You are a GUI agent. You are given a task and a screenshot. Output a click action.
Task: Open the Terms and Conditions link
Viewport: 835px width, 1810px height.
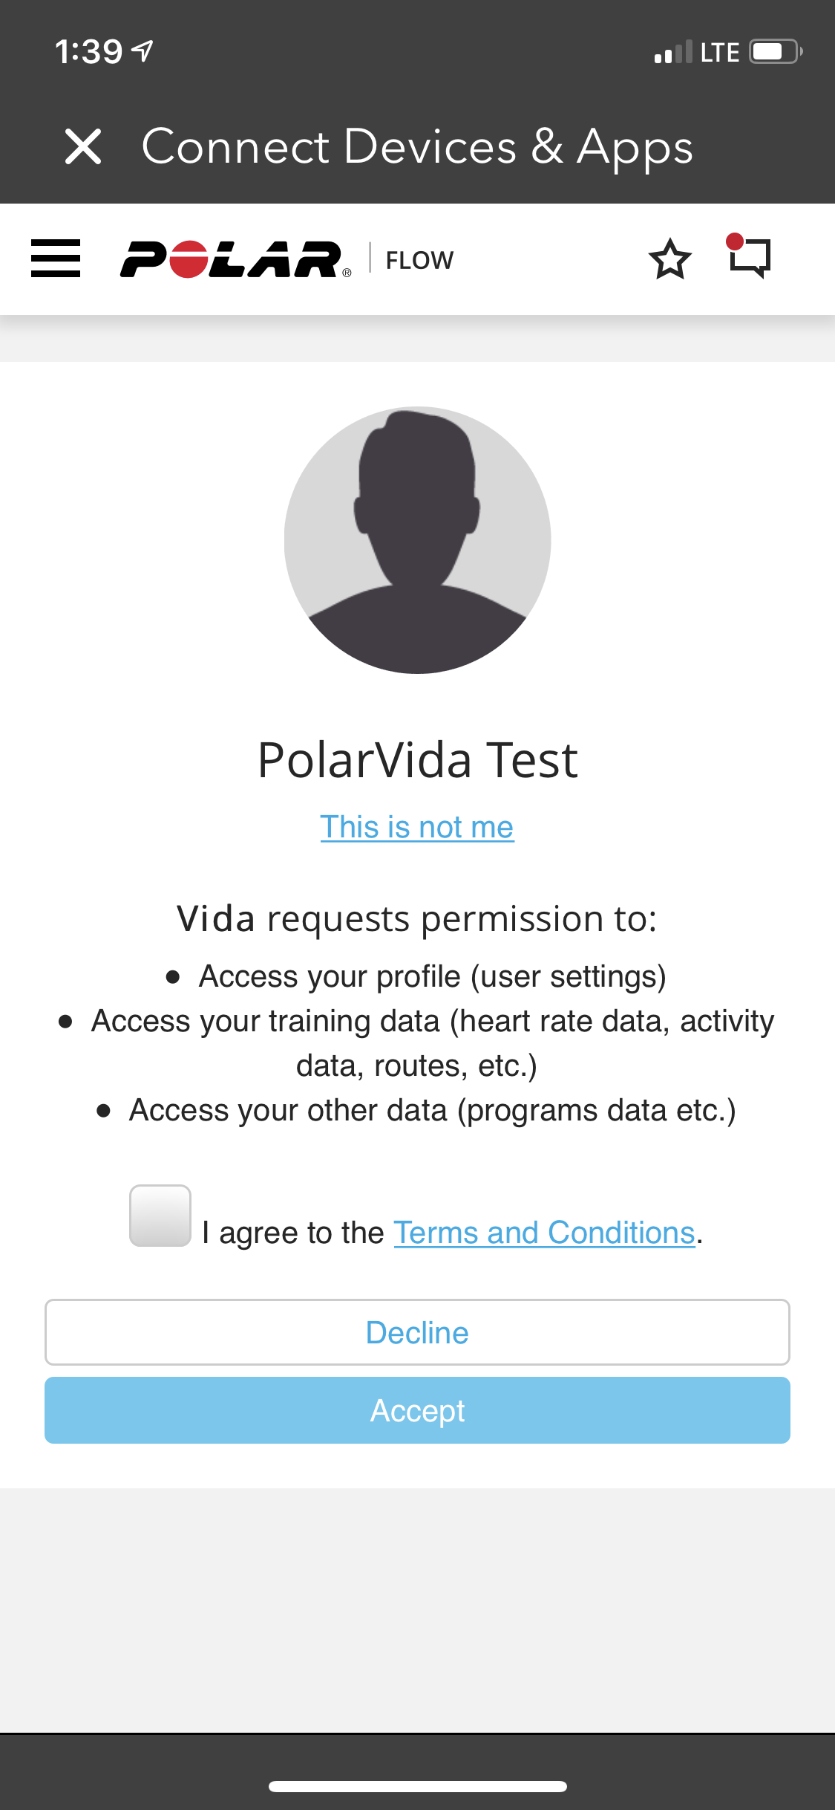[544, 1233]
